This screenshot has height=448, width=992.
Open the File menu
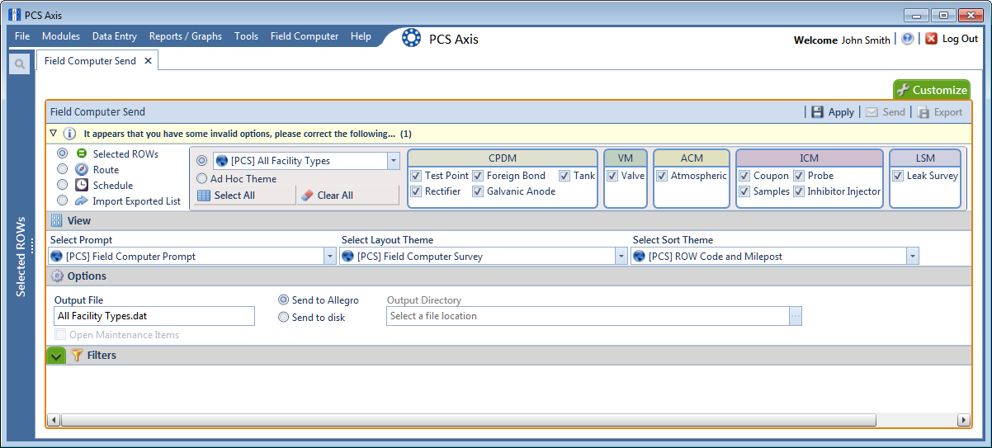pyautogui.click(x=22, y=36)
